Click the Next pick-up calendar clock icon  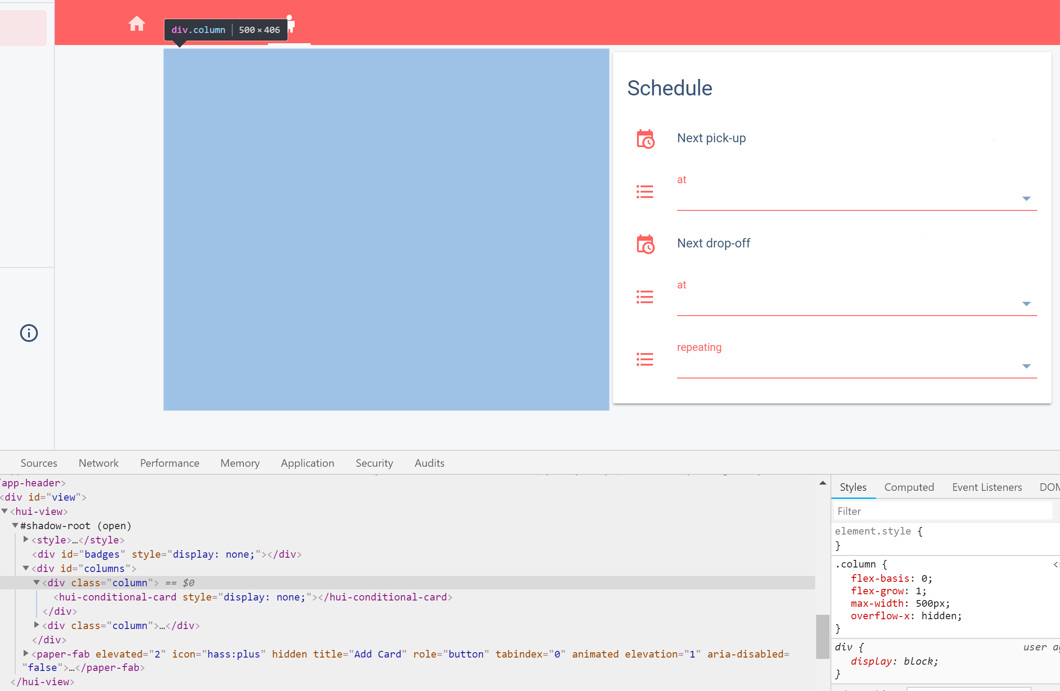click(x=645, y=139)
